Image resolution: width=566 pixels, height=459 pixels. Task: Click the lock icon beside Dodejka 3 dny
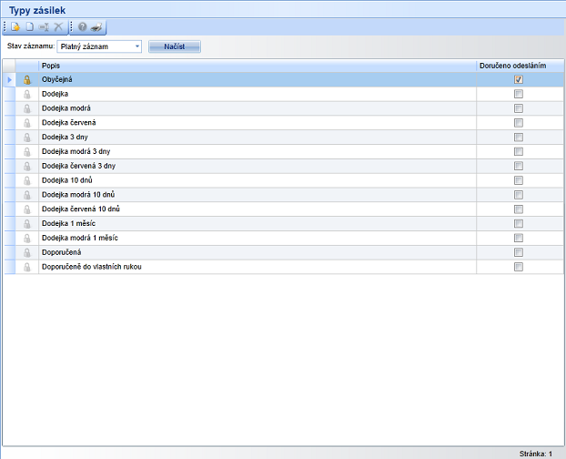(x=27, y=138)
